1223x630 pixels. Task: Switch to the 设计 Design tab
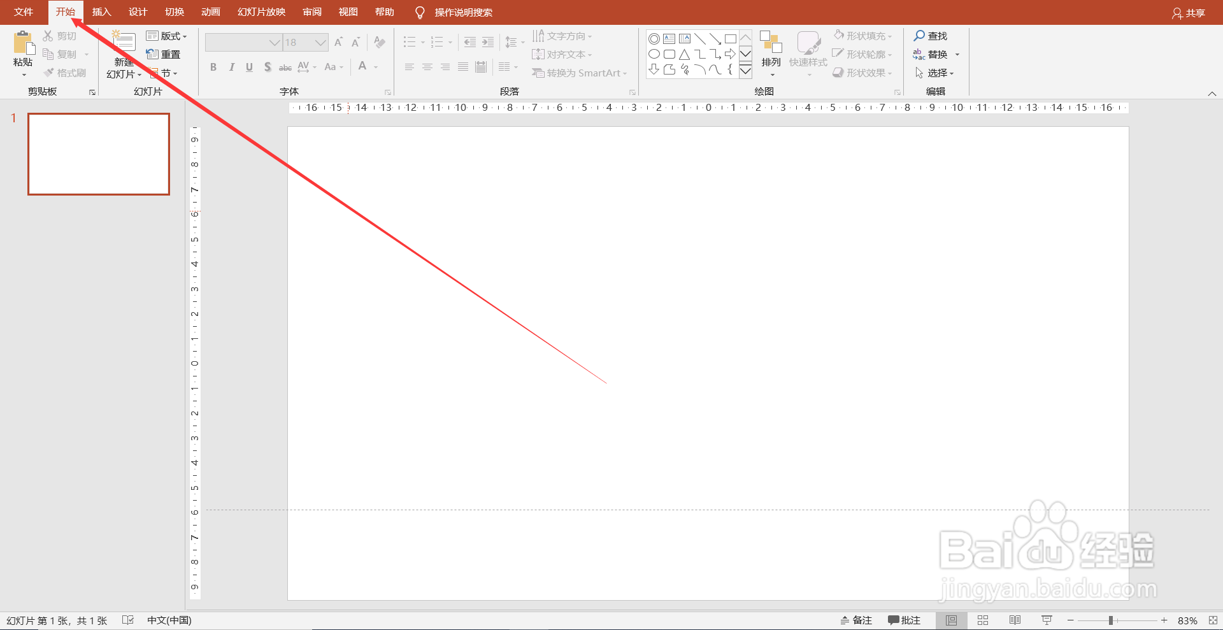pos(138,12)
